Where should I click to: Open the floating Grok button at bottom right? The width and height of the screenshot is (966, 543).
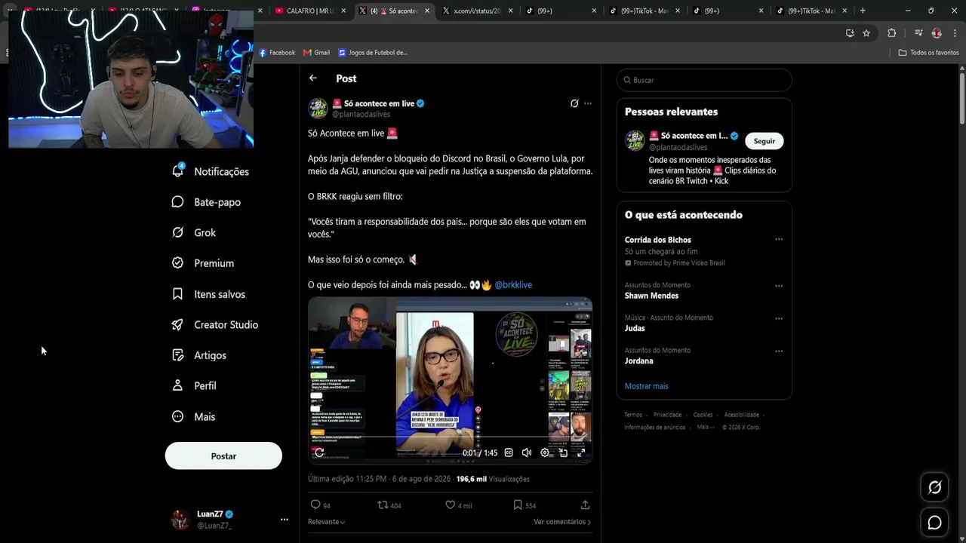934,488
